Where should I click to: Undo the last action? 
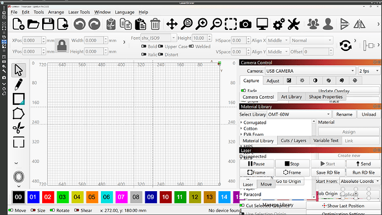79,24
